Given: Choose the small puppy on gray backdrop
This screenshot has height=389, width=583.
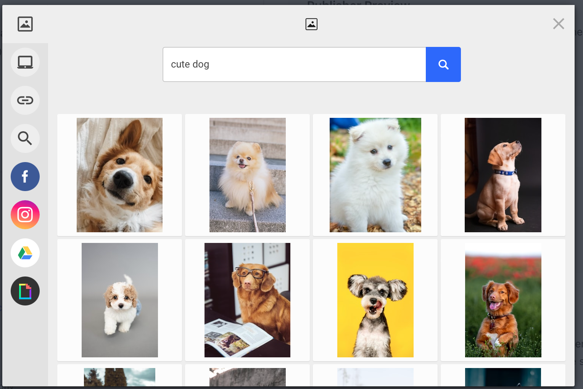Looking at the screenshot, I should [120, 300].
